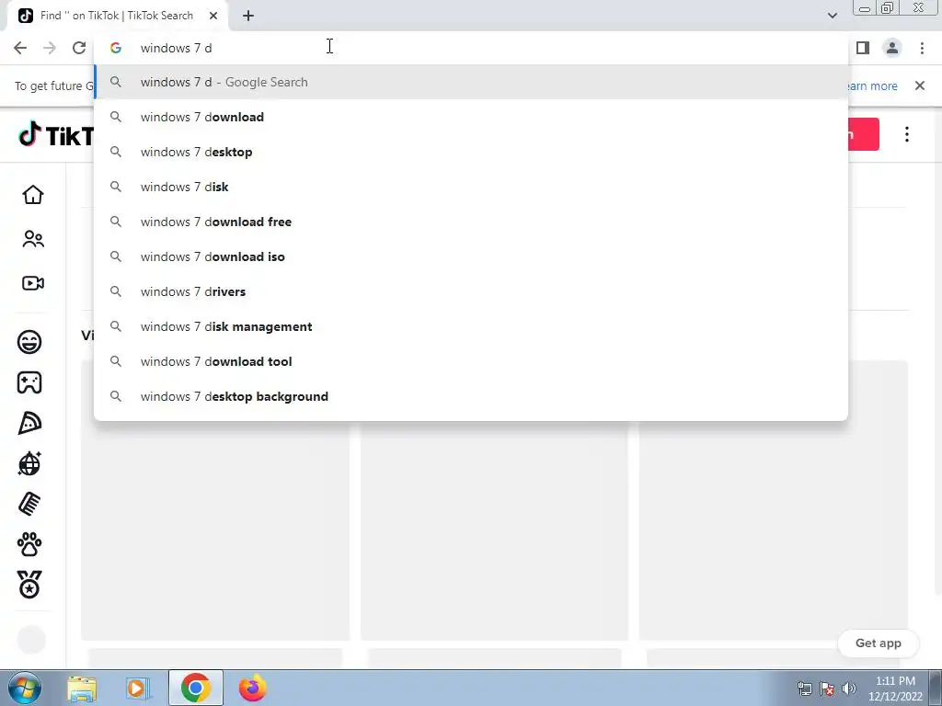Choose the 'windows 7 desktop' suggestion
Screen dimensions: 942x706
[471, 152]
